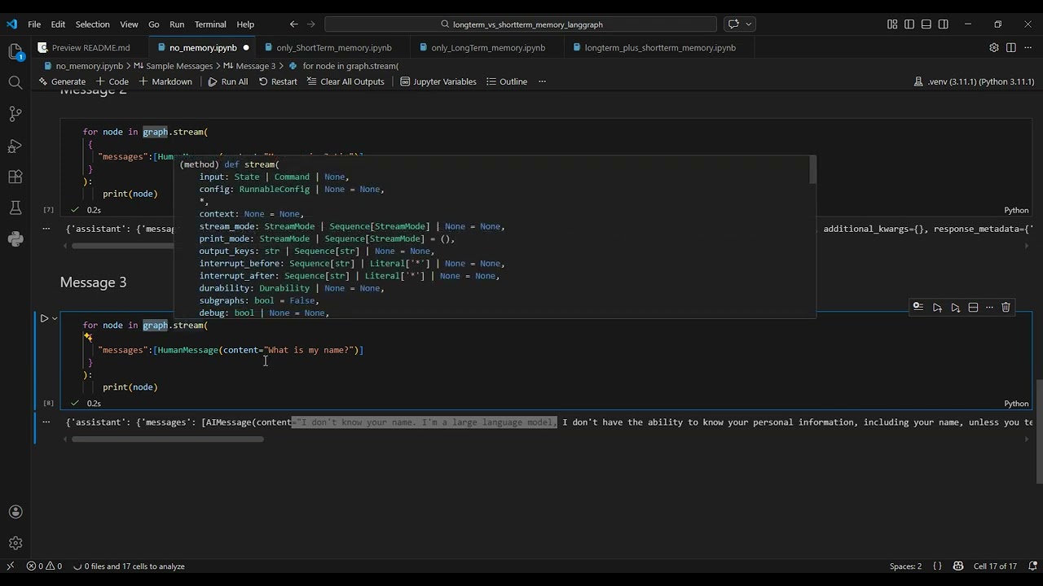Restart the kernel from toolbar
The height and width of the screenshot is (586, 1043).
(x=278, y=81)
